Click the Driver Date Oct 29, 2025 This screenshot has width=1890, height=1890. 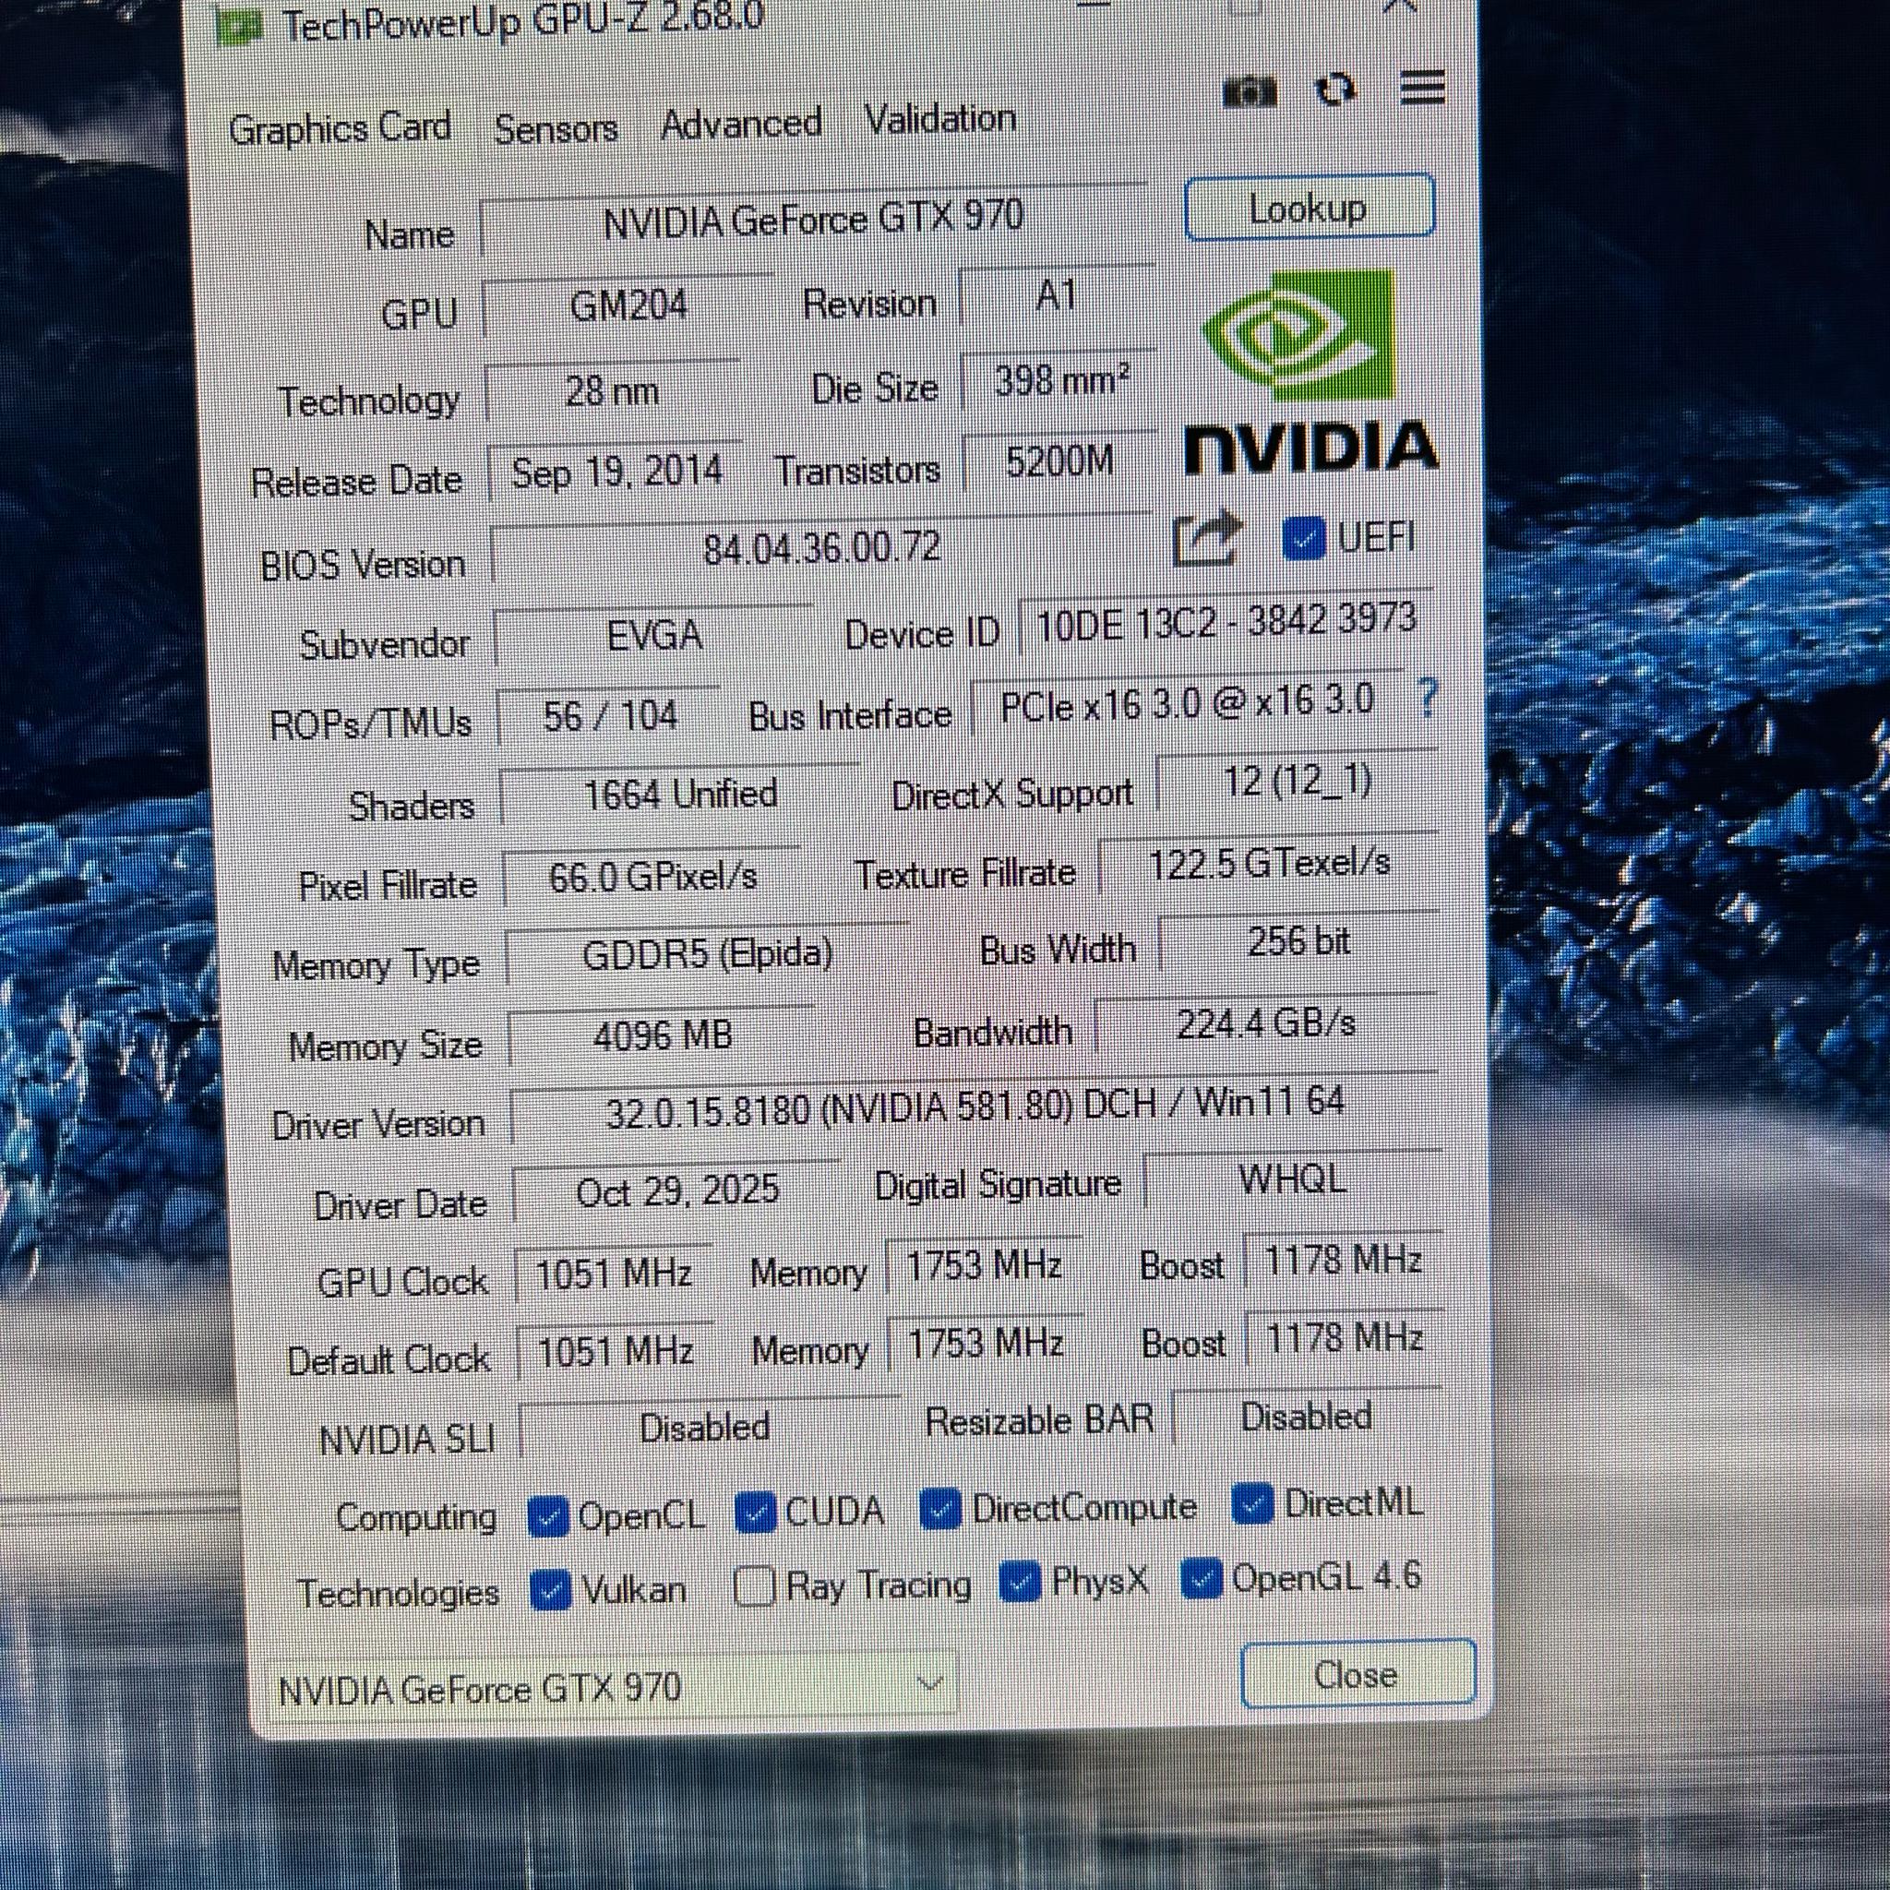pos(677,1191)
